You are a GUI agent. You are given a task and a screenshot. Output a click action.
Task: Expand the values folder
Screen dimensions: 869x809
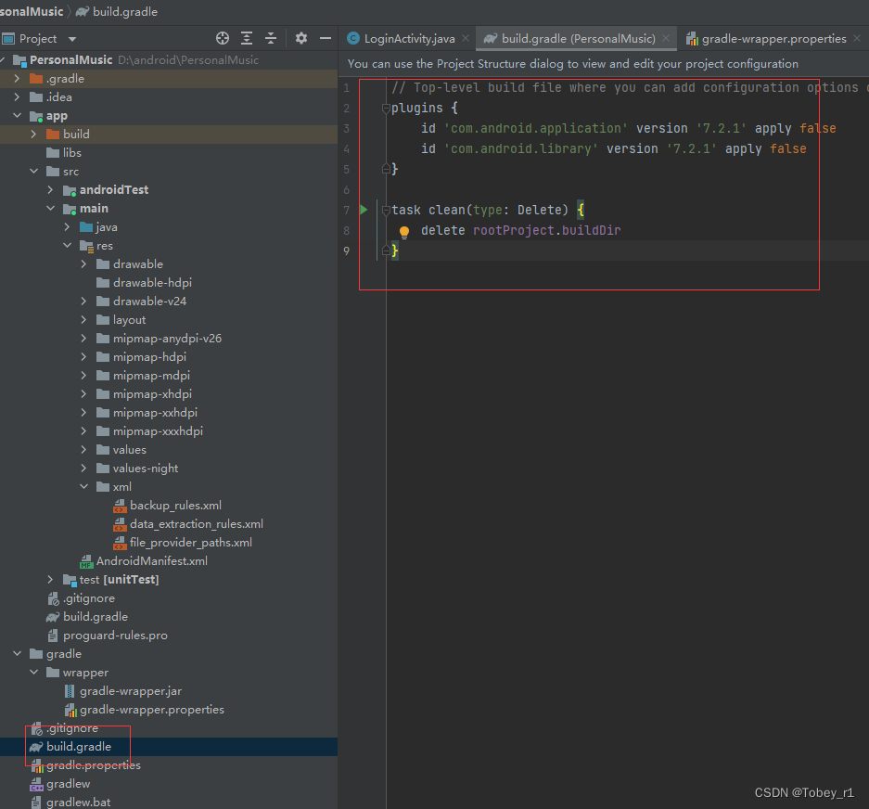(83, 450)
